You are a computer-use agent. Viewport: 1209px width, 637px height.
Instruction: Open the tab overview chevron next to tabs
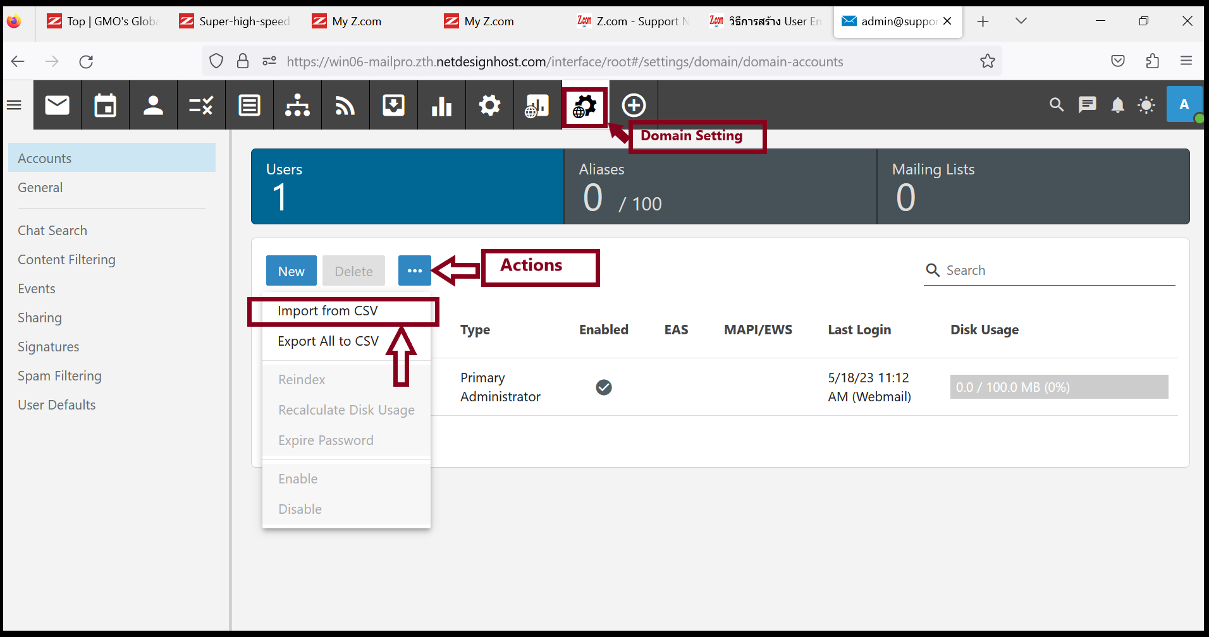pos(1021,21)
